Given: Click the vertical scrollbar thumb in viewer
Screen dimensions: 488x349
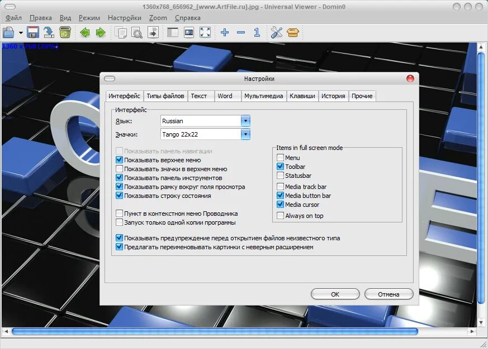Looking at the screenshot, I should (481, 178).
